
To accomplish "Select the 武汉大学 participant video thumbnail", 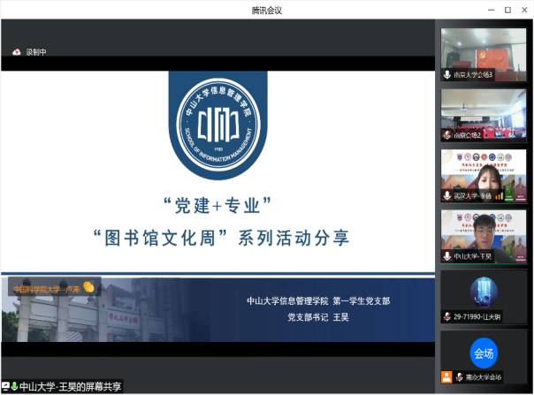I will [x=471, y=174].
